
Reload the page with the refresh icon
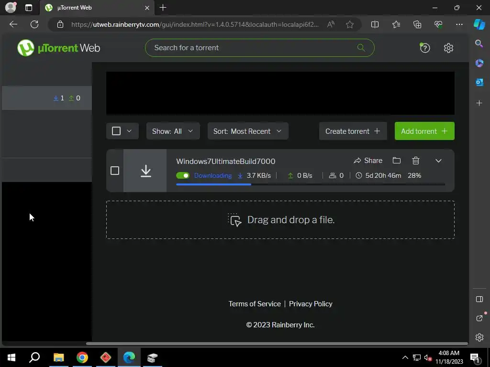point(34,24)
